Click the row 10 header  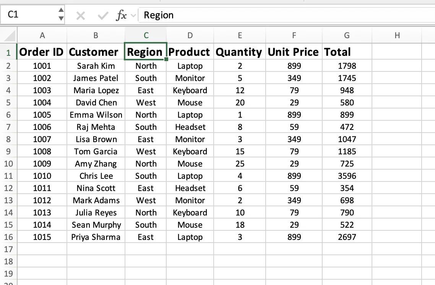(8, 164)
